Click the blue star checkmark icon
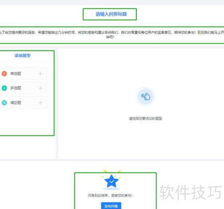The width and height of the screenshot is (224, 209). pyautogui.click(x=112, y=181)
